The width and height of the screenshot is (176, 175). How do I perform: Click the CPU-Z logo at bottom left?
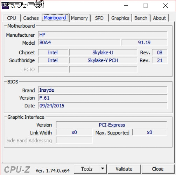[x=17, y=169]
